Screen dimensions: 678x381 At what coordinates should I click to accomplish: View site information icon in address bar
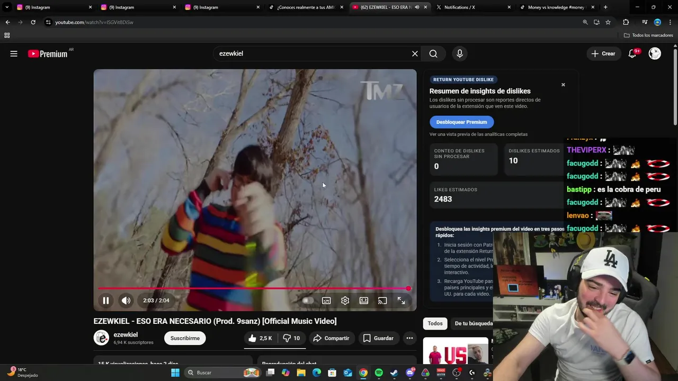[48, 22]
